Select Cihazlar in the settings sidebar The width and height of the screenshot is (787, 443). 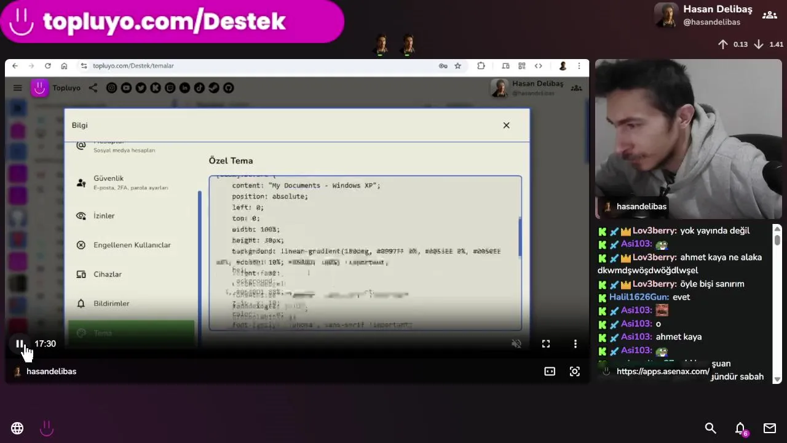(x=131, y=274)
